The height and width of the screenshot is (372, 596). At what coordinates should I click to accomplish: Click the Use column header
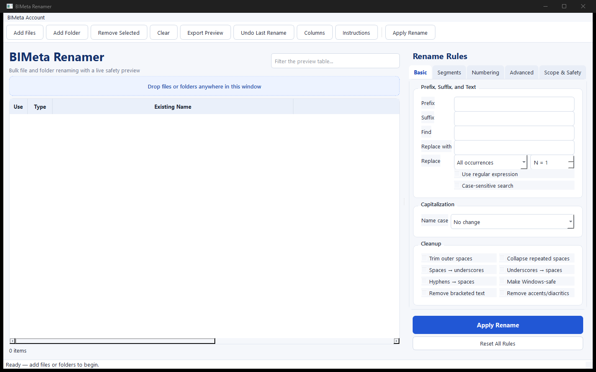[x=18, y=107]
